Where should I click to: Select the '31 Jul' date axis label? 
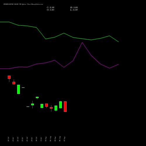pyautogui.click(x=41, y=139)
